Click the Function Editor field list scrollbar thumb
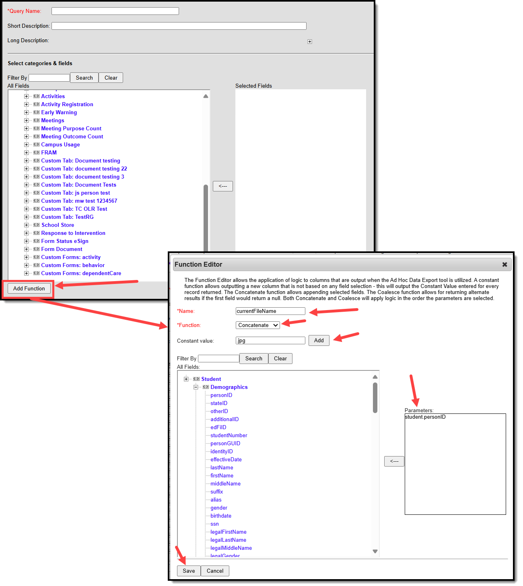Viewport: 523px width, 586px height. 375,397
